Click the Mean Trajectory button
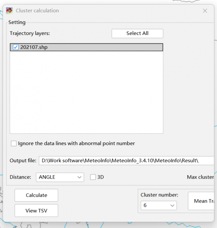Screen dimensions: 217x228 201,201
